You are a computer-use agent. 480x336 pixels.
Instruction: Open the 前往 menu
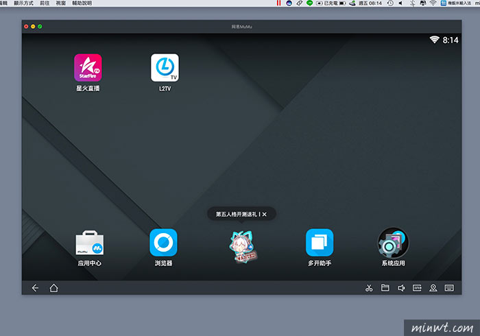coord(45,3)
